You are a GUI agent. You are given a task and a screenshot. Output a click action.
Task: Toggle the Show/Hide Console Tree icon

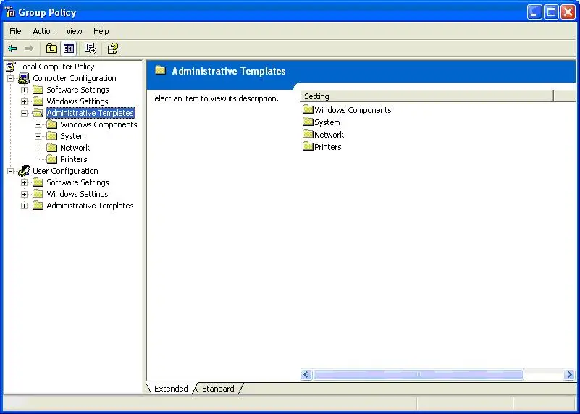click(x=68, y=48)
